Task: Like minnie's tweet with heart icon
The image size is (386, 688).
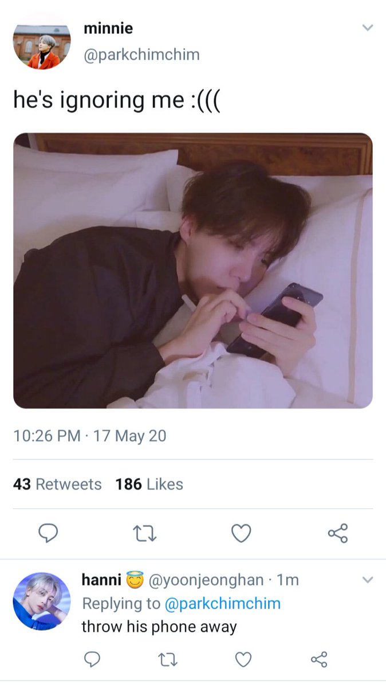Action: click(x=241, y=533)
